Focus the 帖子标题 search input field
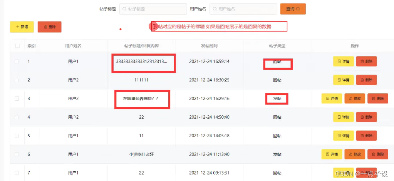 click(x=153, y=9)
